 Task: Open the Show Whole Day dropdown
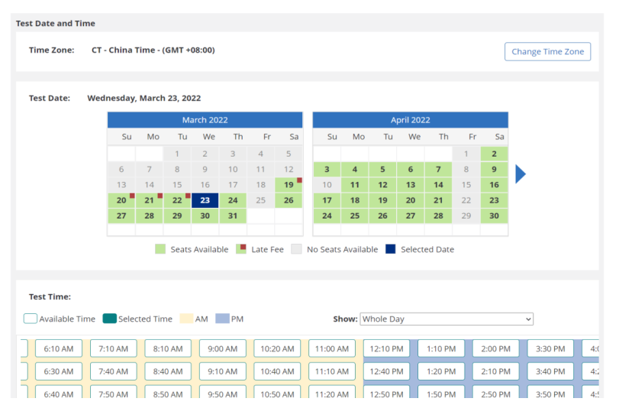tap(446, 319)
